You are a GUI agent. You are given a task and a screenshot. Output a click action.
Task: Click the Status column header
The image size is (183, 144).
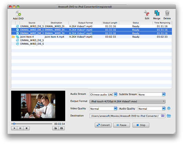click(x=136, y=23)
